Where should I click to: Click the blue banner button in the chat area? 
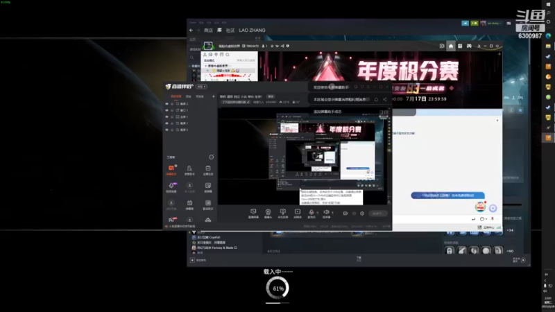[x=447, y=196]
